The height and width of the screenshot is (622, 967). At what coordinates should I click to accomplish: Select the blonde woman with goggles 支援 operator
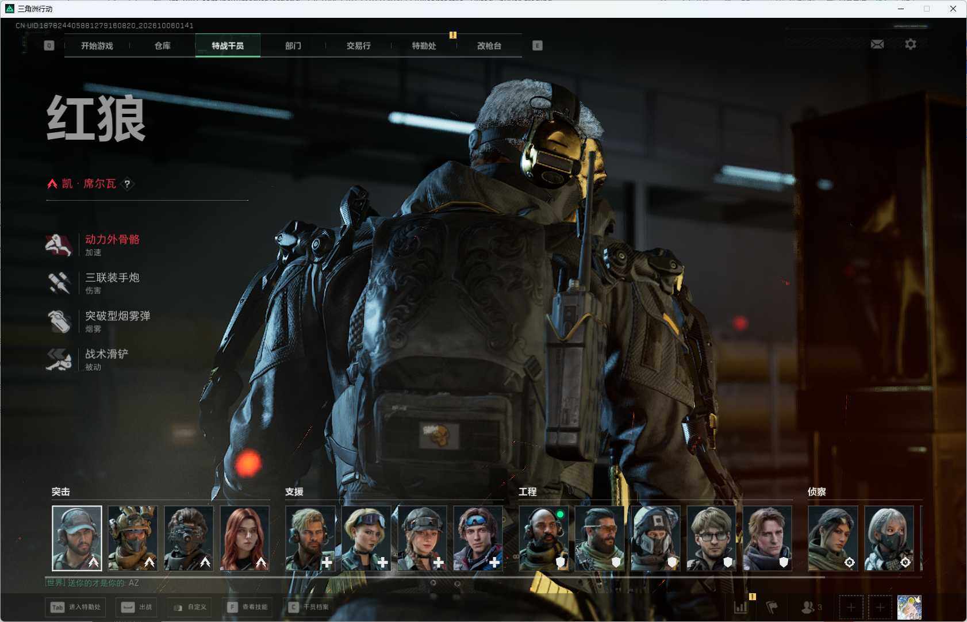click(x=366, y=538)
